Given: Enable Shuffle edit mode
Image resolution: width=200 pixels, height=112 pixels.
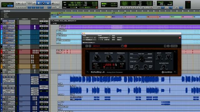Looking at the screenshot, I should pyautogui.click(x=5, y=4).
